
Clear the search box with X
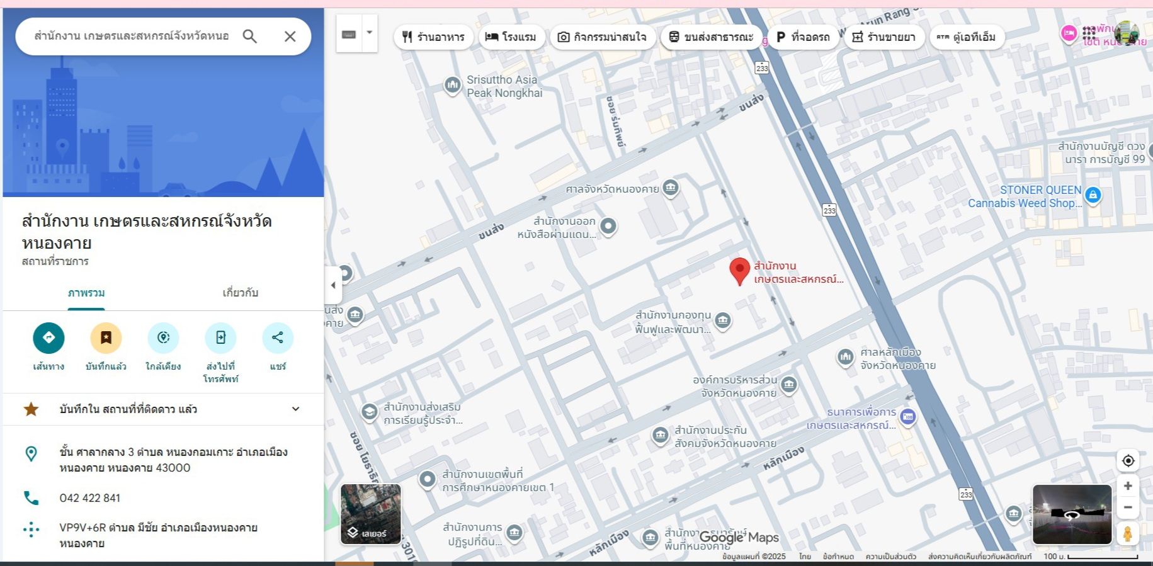click(x=290, y=37)
